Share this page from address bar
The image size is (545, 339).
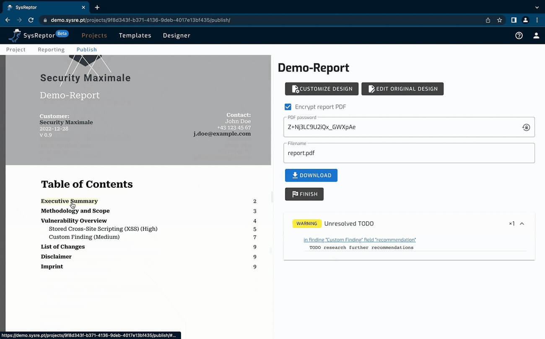tap(488, 20)
